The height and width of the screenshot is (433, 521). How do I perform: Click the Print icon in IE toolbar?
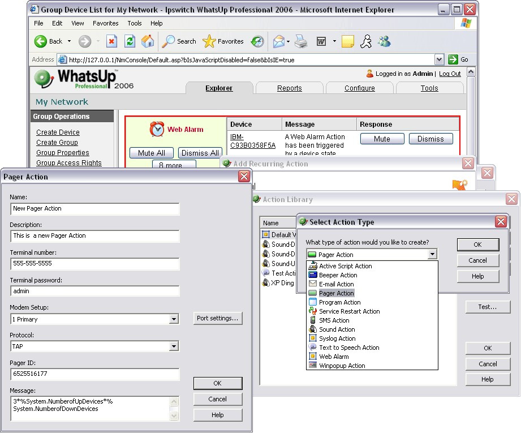(302, 41)
